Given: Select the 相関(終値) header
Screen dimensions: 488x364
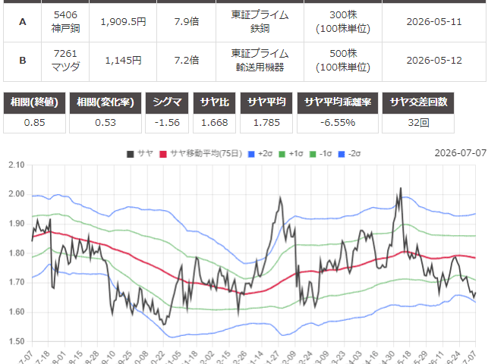Looking at the screenshot, I should pyautogui.click(x=35, y=102).
